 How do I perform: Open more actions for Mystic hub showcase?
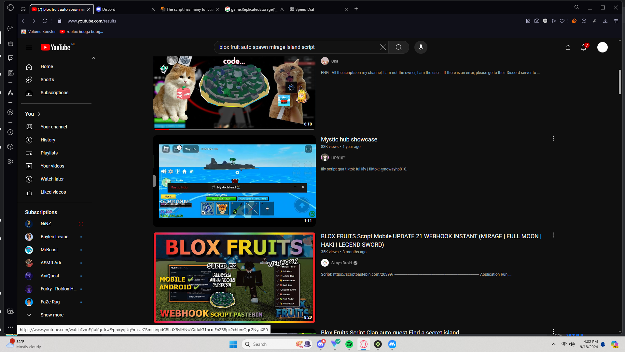pos(553,139)
